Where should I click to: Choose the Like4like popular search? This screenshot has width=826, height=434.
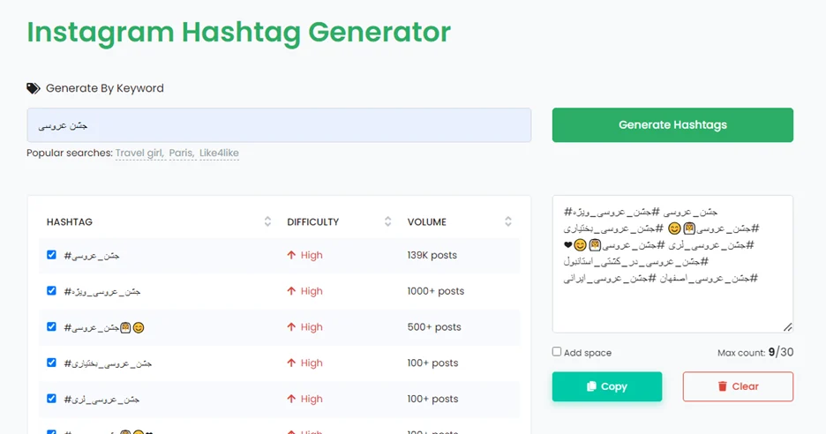tap(219, 153)
